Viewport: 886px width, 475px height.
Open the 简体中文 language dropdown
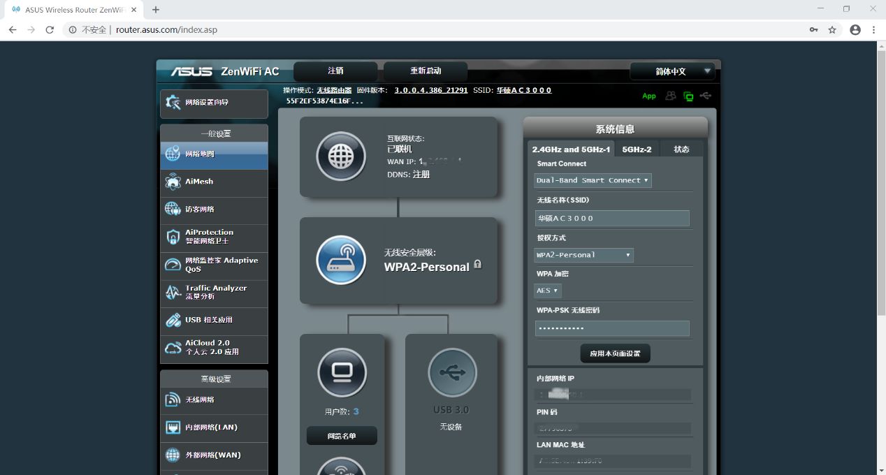click(x=672, y=71)
